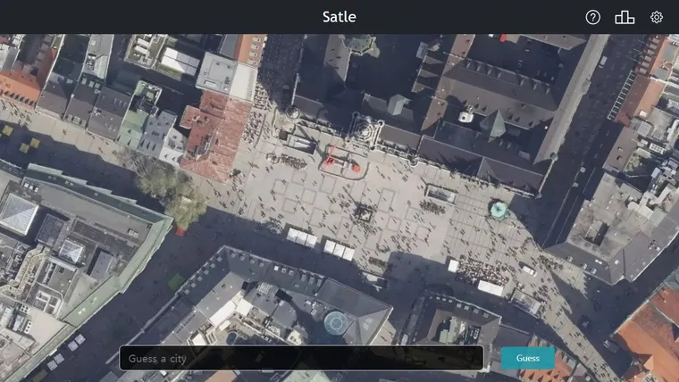Click the teal Guess button
679x382 pixels.
click(527, 358)
